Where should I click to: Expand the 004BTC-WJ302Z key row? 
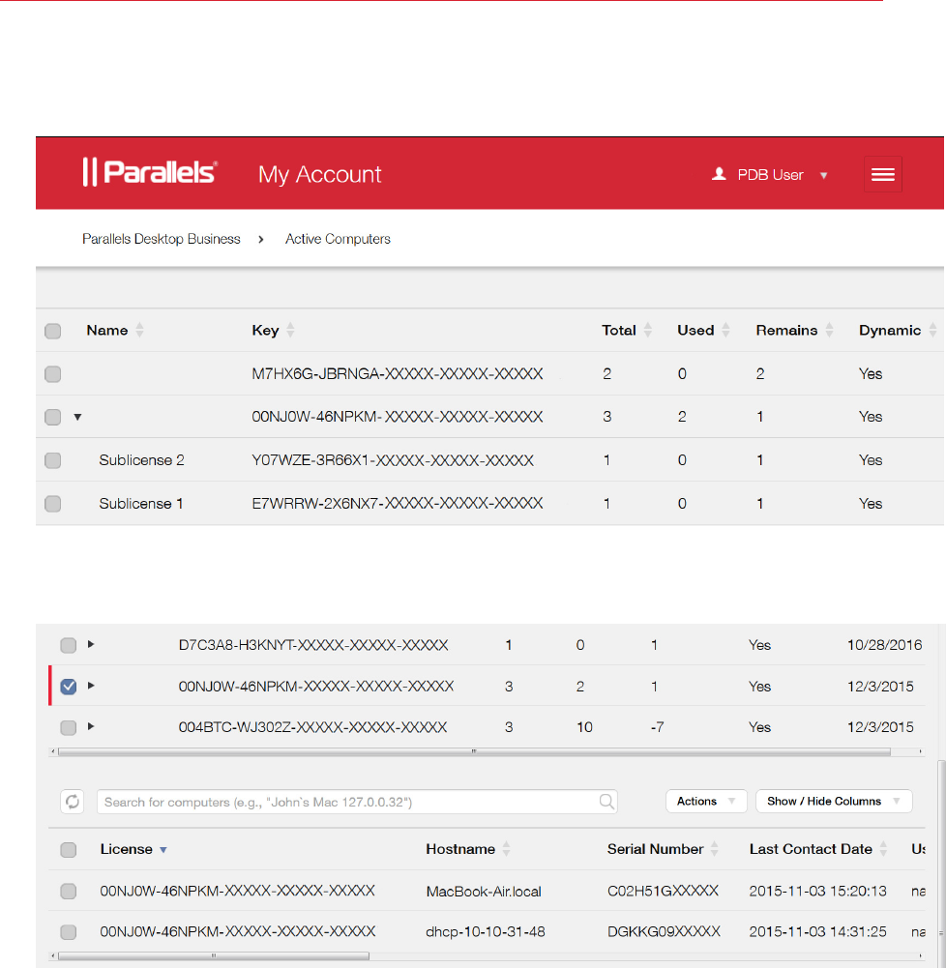91,726
